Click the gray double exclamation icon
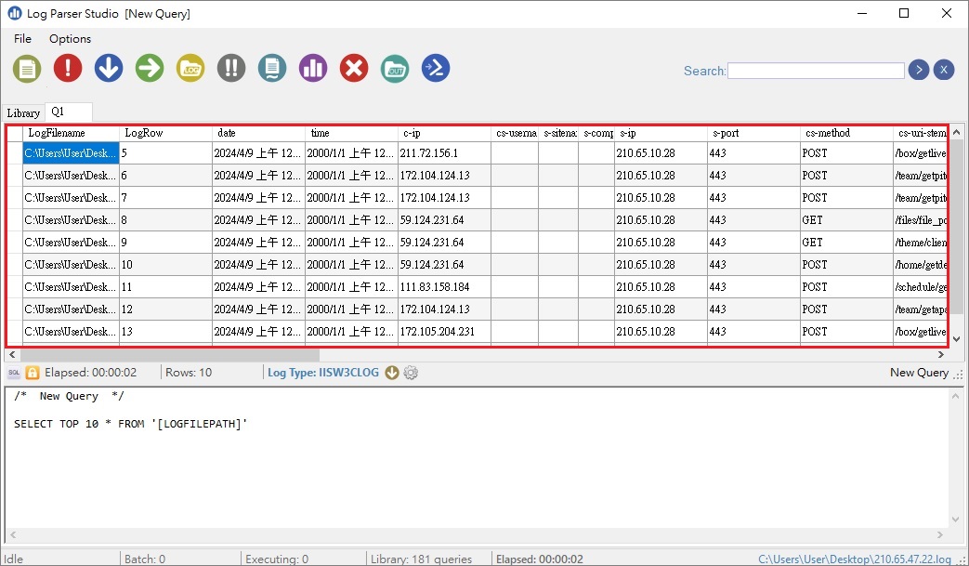 pos(231,68)
